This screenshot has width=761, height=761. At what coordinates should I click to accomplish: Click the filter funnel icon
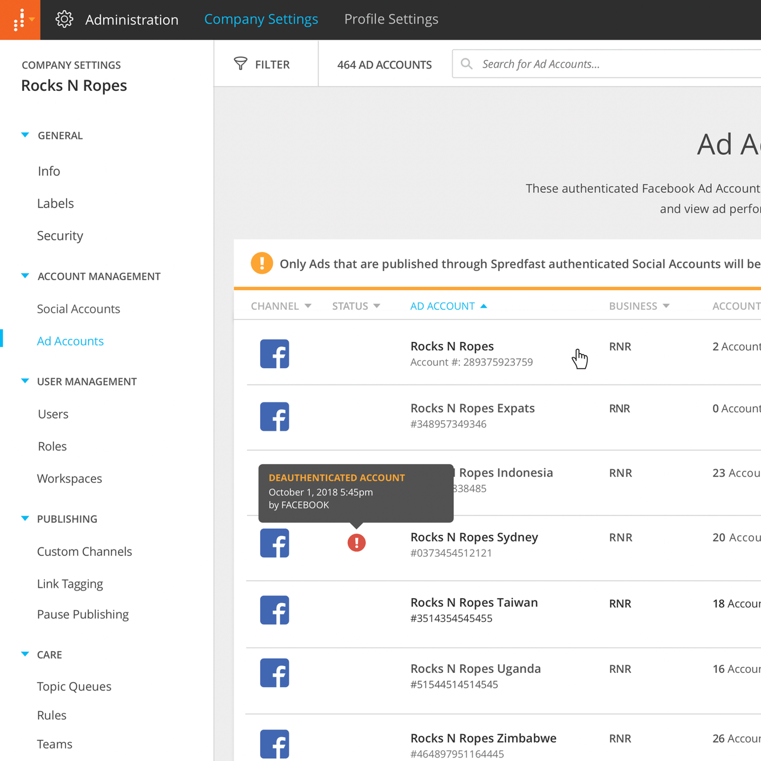[x=241, y=64]
